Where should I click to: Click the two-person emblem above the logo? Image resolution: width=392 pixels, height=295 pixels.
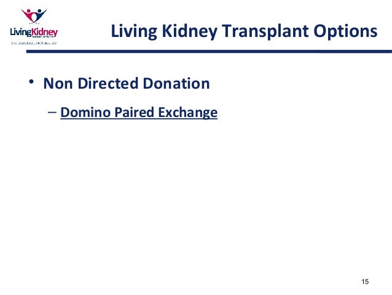(x=34, y=16)
